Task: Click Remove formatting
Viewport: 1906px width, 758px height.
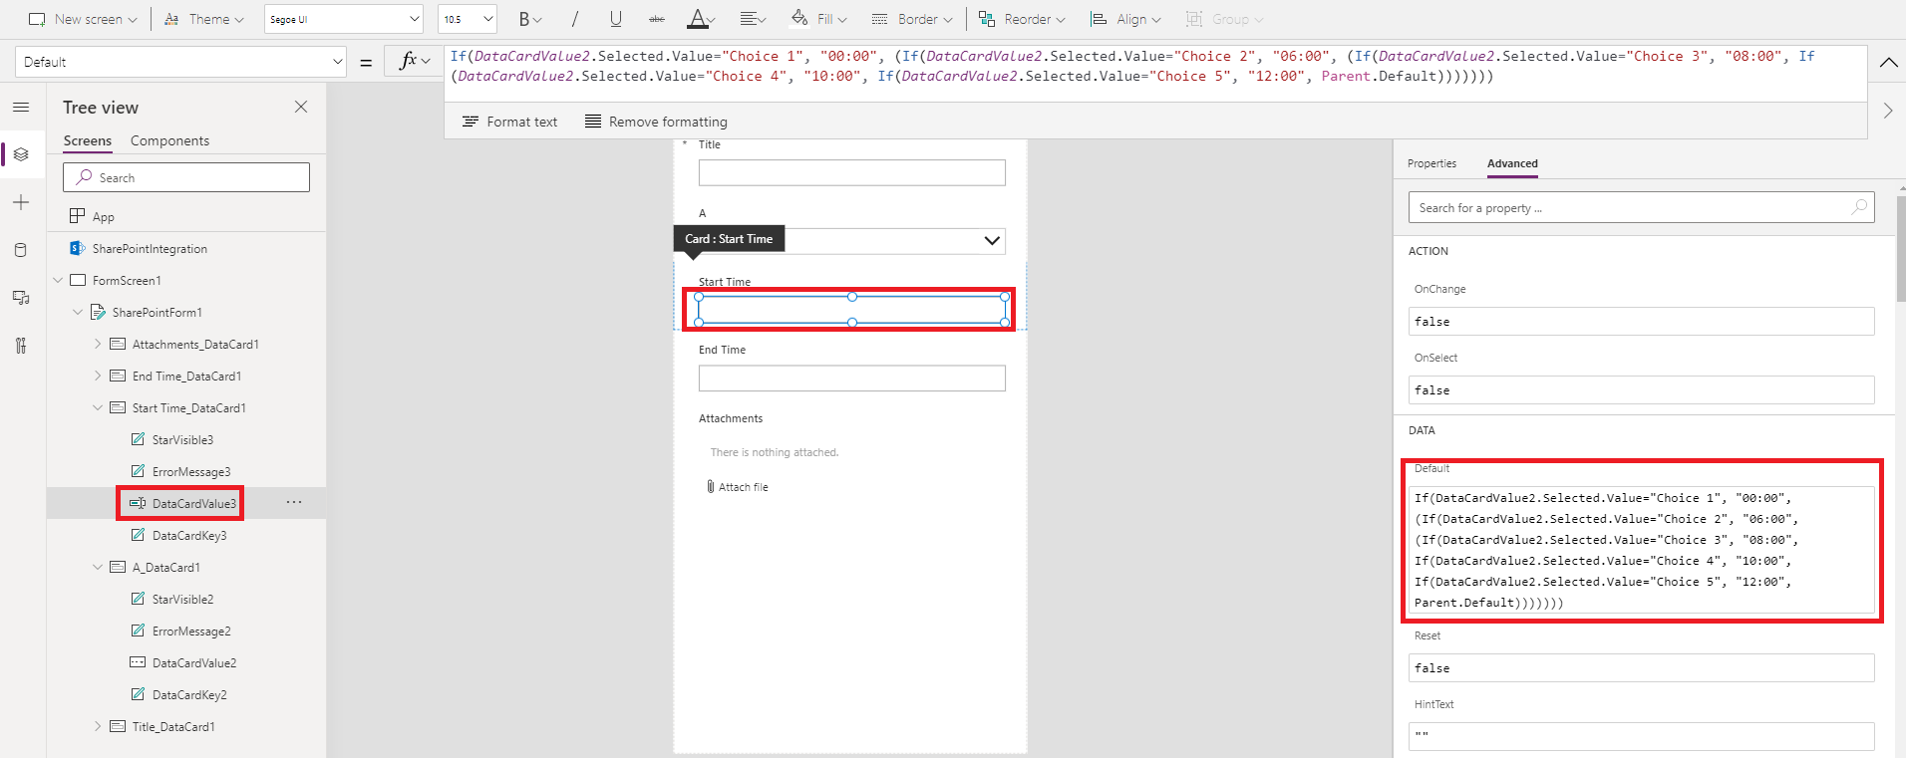Action: point(656,122)
